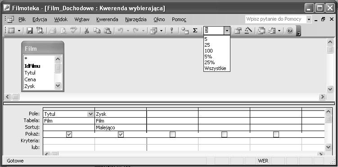Open the Narzędzia menu
Viewport: 338px width, 167px height.
136,19
